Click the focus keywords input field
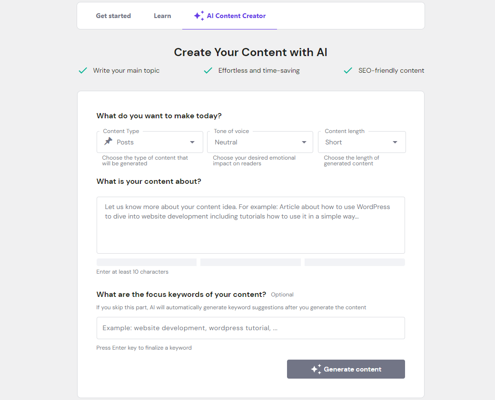 tap(250, 328)
